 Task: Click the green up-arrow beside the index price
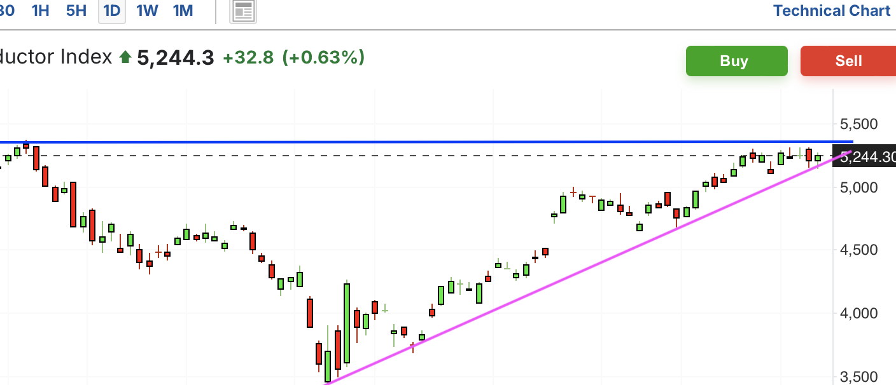coord(125,58)
